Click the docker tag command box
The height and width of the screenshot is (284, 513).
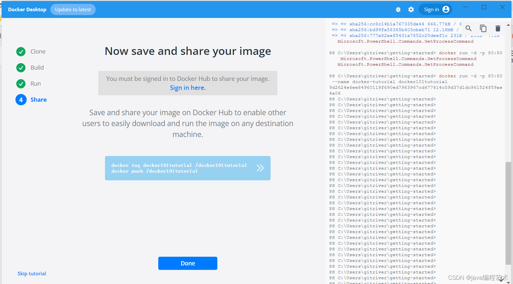(x=188, y=168)
